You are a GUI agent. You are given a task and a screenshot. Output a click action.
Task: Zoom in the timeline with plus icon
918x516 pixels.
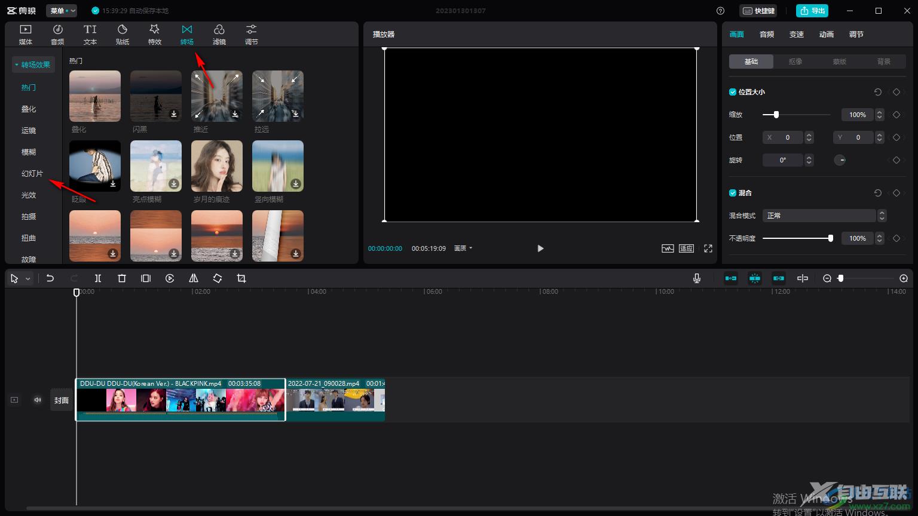(904, 278)
